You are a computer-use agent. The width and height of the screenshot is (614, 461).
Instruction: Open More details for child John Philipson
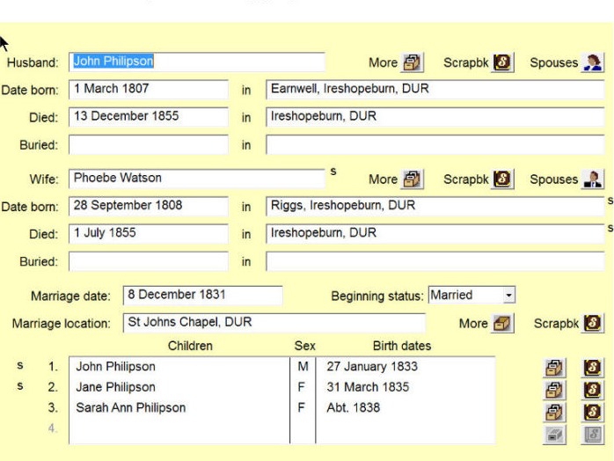(x=554, y=368)
